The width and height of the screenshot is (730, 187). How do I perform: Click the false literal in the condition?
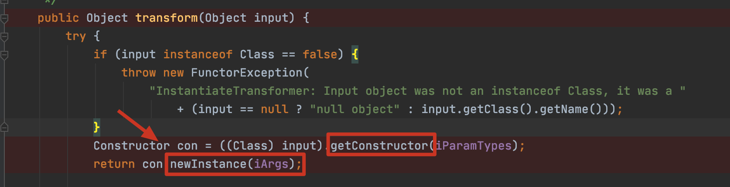point(320,54)
